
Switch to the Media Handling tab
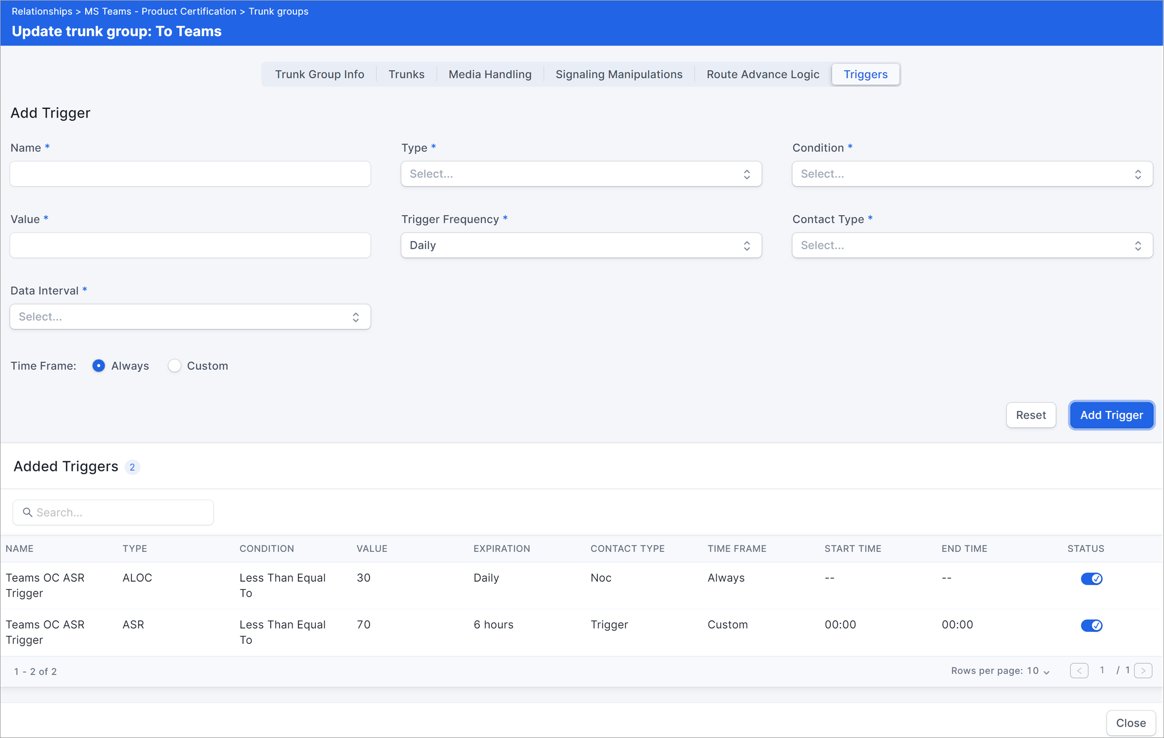[489, 74]
